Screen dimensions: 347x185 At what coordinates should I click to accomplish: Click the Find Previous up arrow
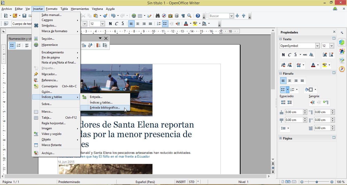tap(244, 16)
